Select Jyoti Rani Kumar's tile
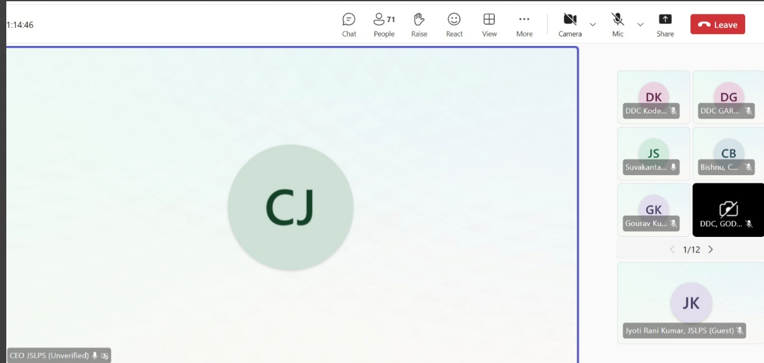 691,302
